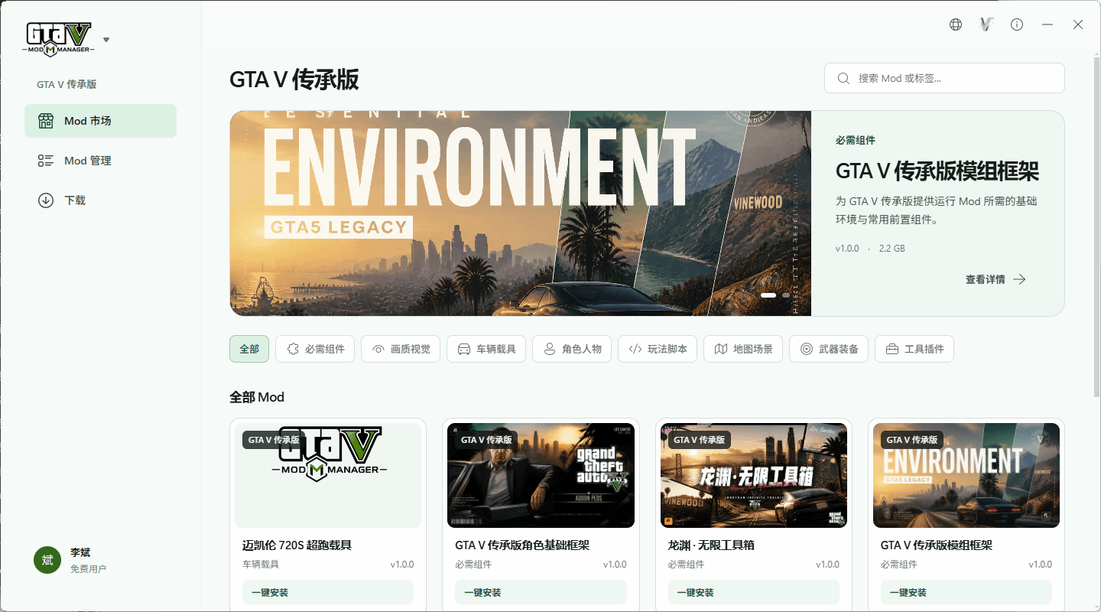Filter by 工具插件 category
Image resolution: width=1101 pixels, height=612 pixels.
(x=914, y=349)
